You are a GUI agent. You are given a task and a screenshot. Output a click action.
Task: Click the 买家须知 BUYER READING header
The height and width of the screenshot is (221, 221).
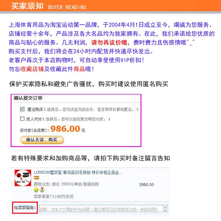[49, 6]
